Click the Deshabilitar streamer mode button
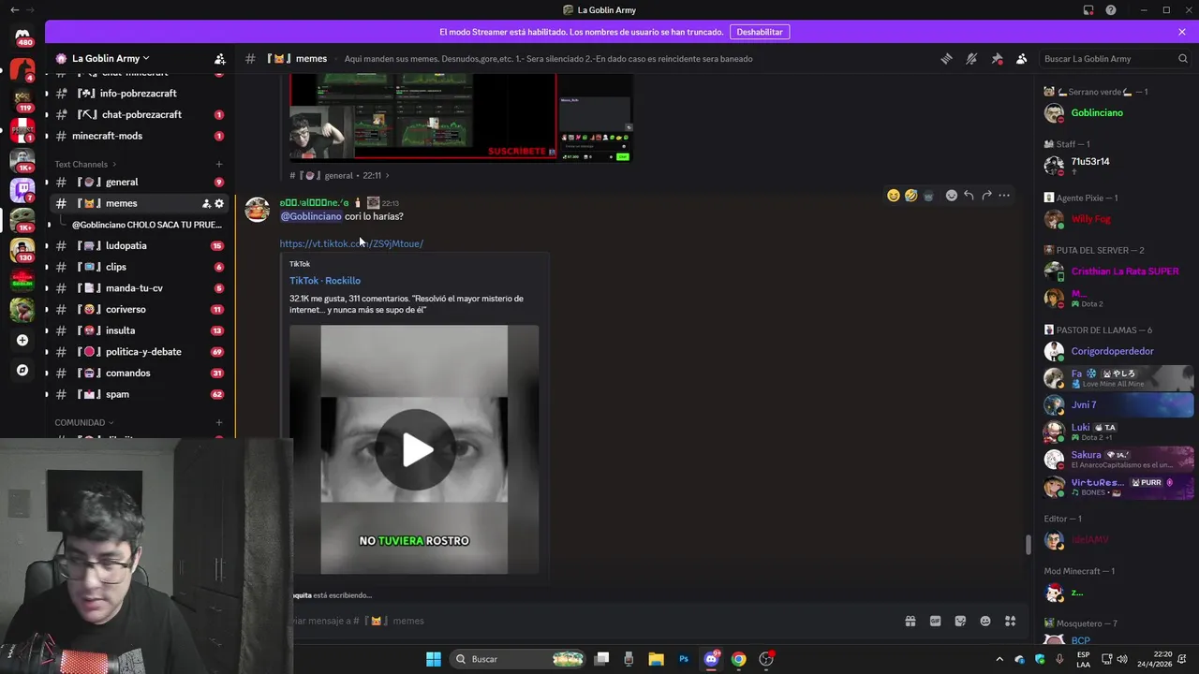1199x674 pixels. point(759,32)
